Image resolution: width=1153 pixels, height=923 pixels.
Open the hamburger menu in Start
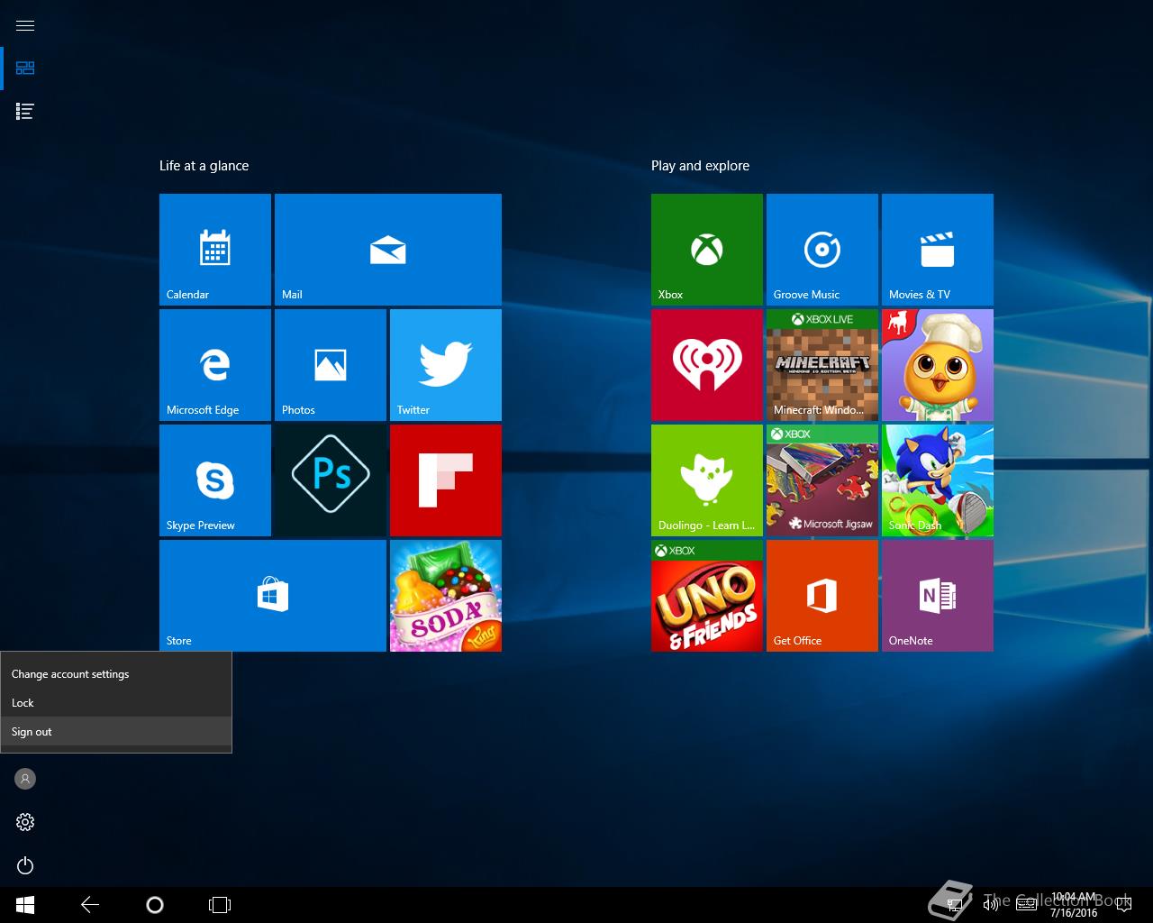click(25, 25)
